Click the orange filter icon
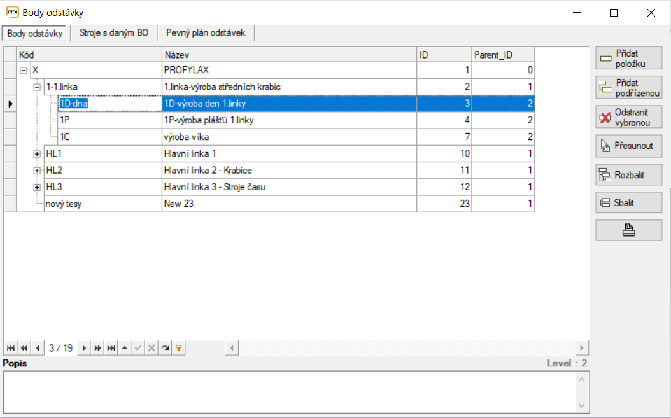The width and height of the screenshot is (671, 418). click(x=179, y=348)
